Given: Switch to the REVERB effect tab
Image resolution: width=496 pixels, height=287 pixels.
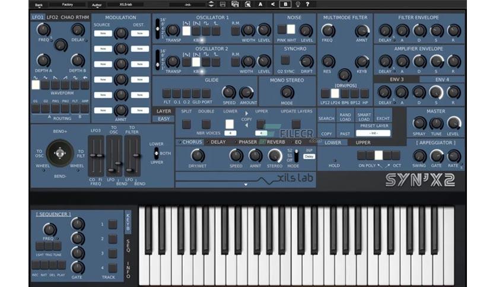Looking at the screenshot, I should pyautogui.click(x=275, y=142).
